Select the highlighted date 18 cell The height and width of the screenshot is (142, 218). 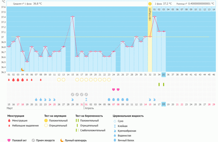click(163, 104)
